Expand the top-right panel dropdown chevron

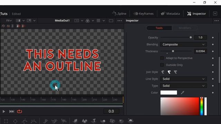click(215, 13)
